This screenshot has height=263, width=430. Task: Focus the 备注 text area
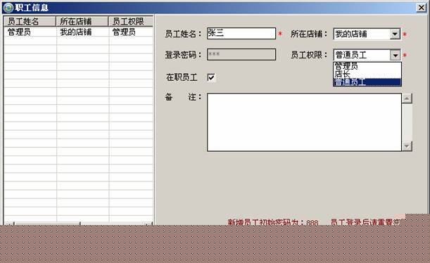(x=304, y=122)
